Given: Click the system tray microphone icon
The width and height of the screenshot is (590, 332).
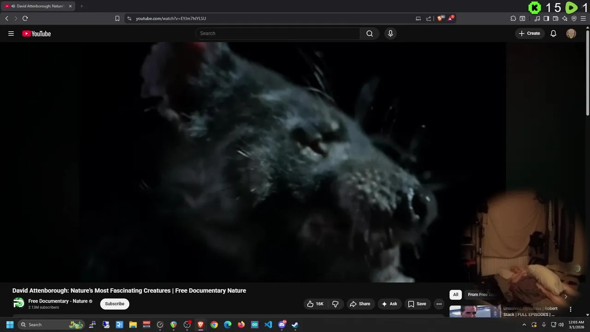Looking at the screenshot, I should [x=544, y=325].
